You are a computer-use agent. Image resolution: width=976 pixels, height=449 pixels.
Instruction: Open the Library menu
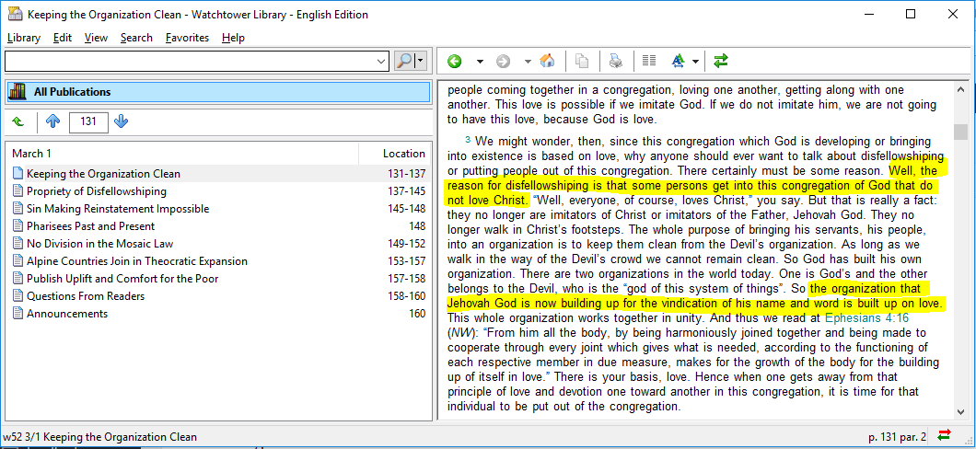click(x=24, y=38)
